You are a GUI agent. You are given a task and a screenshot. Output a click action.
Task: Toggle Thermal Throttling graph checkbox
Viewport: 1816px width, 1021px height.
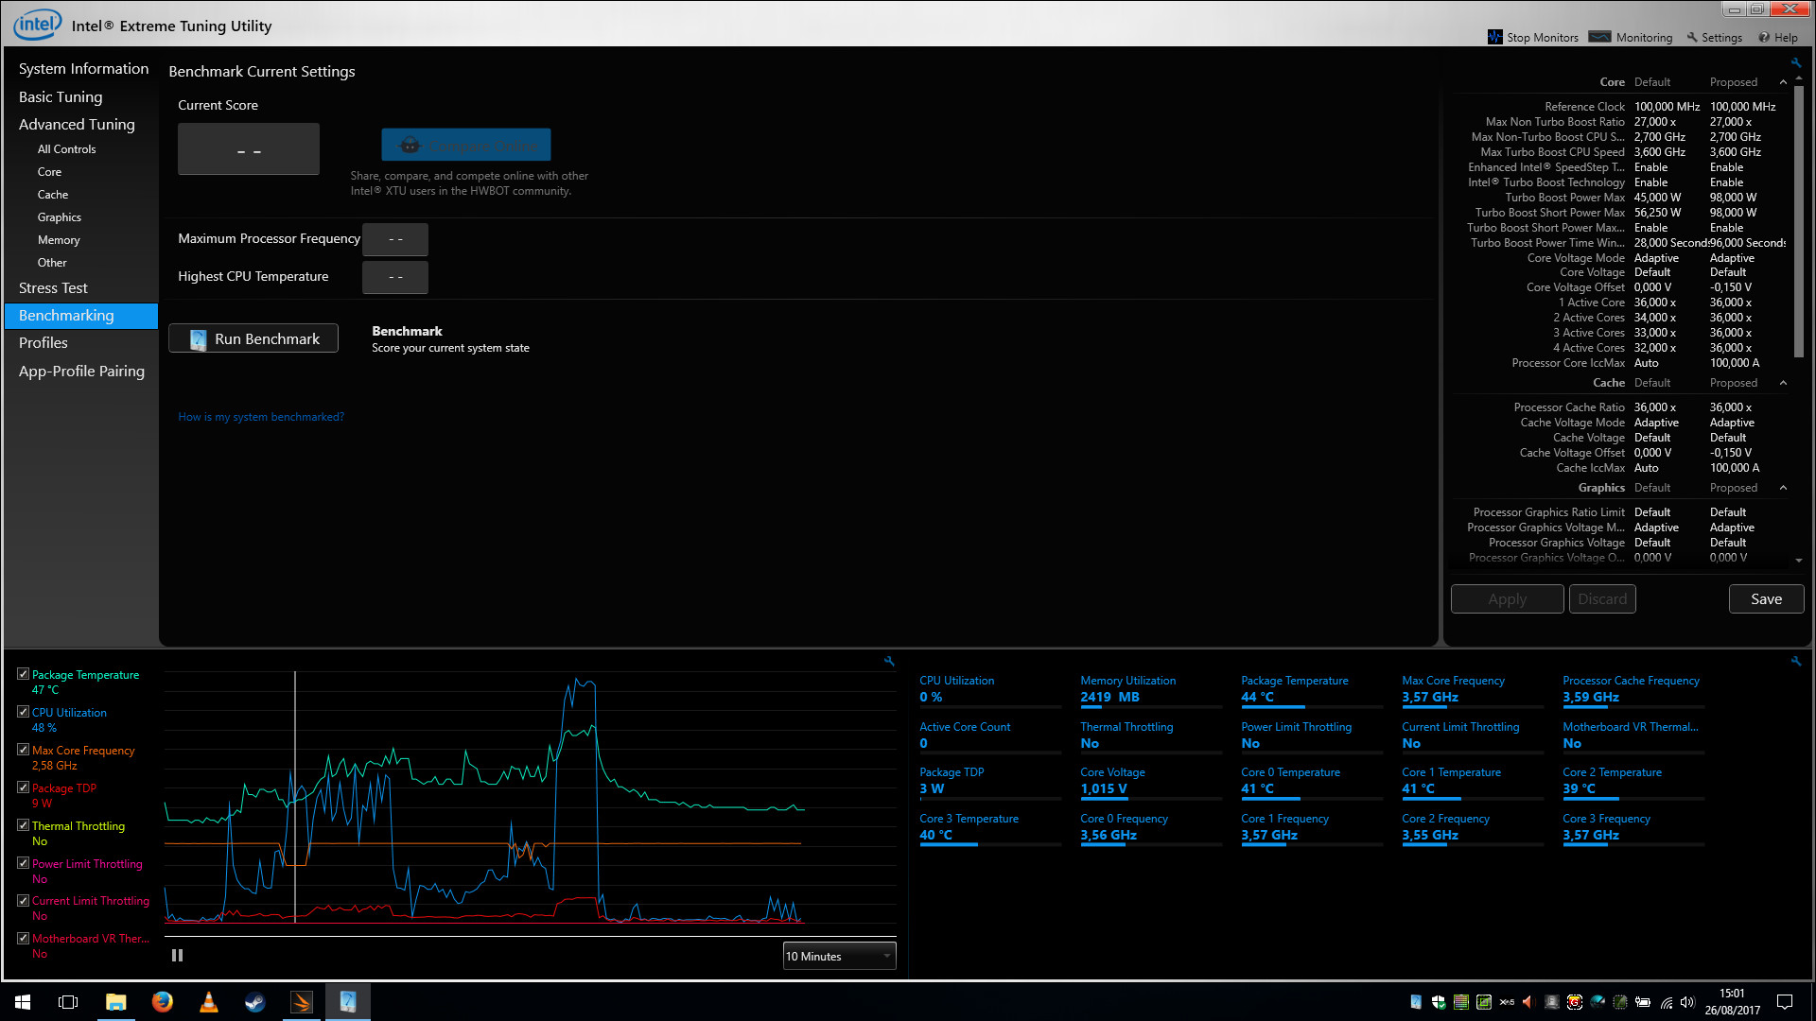coord(23,825)
